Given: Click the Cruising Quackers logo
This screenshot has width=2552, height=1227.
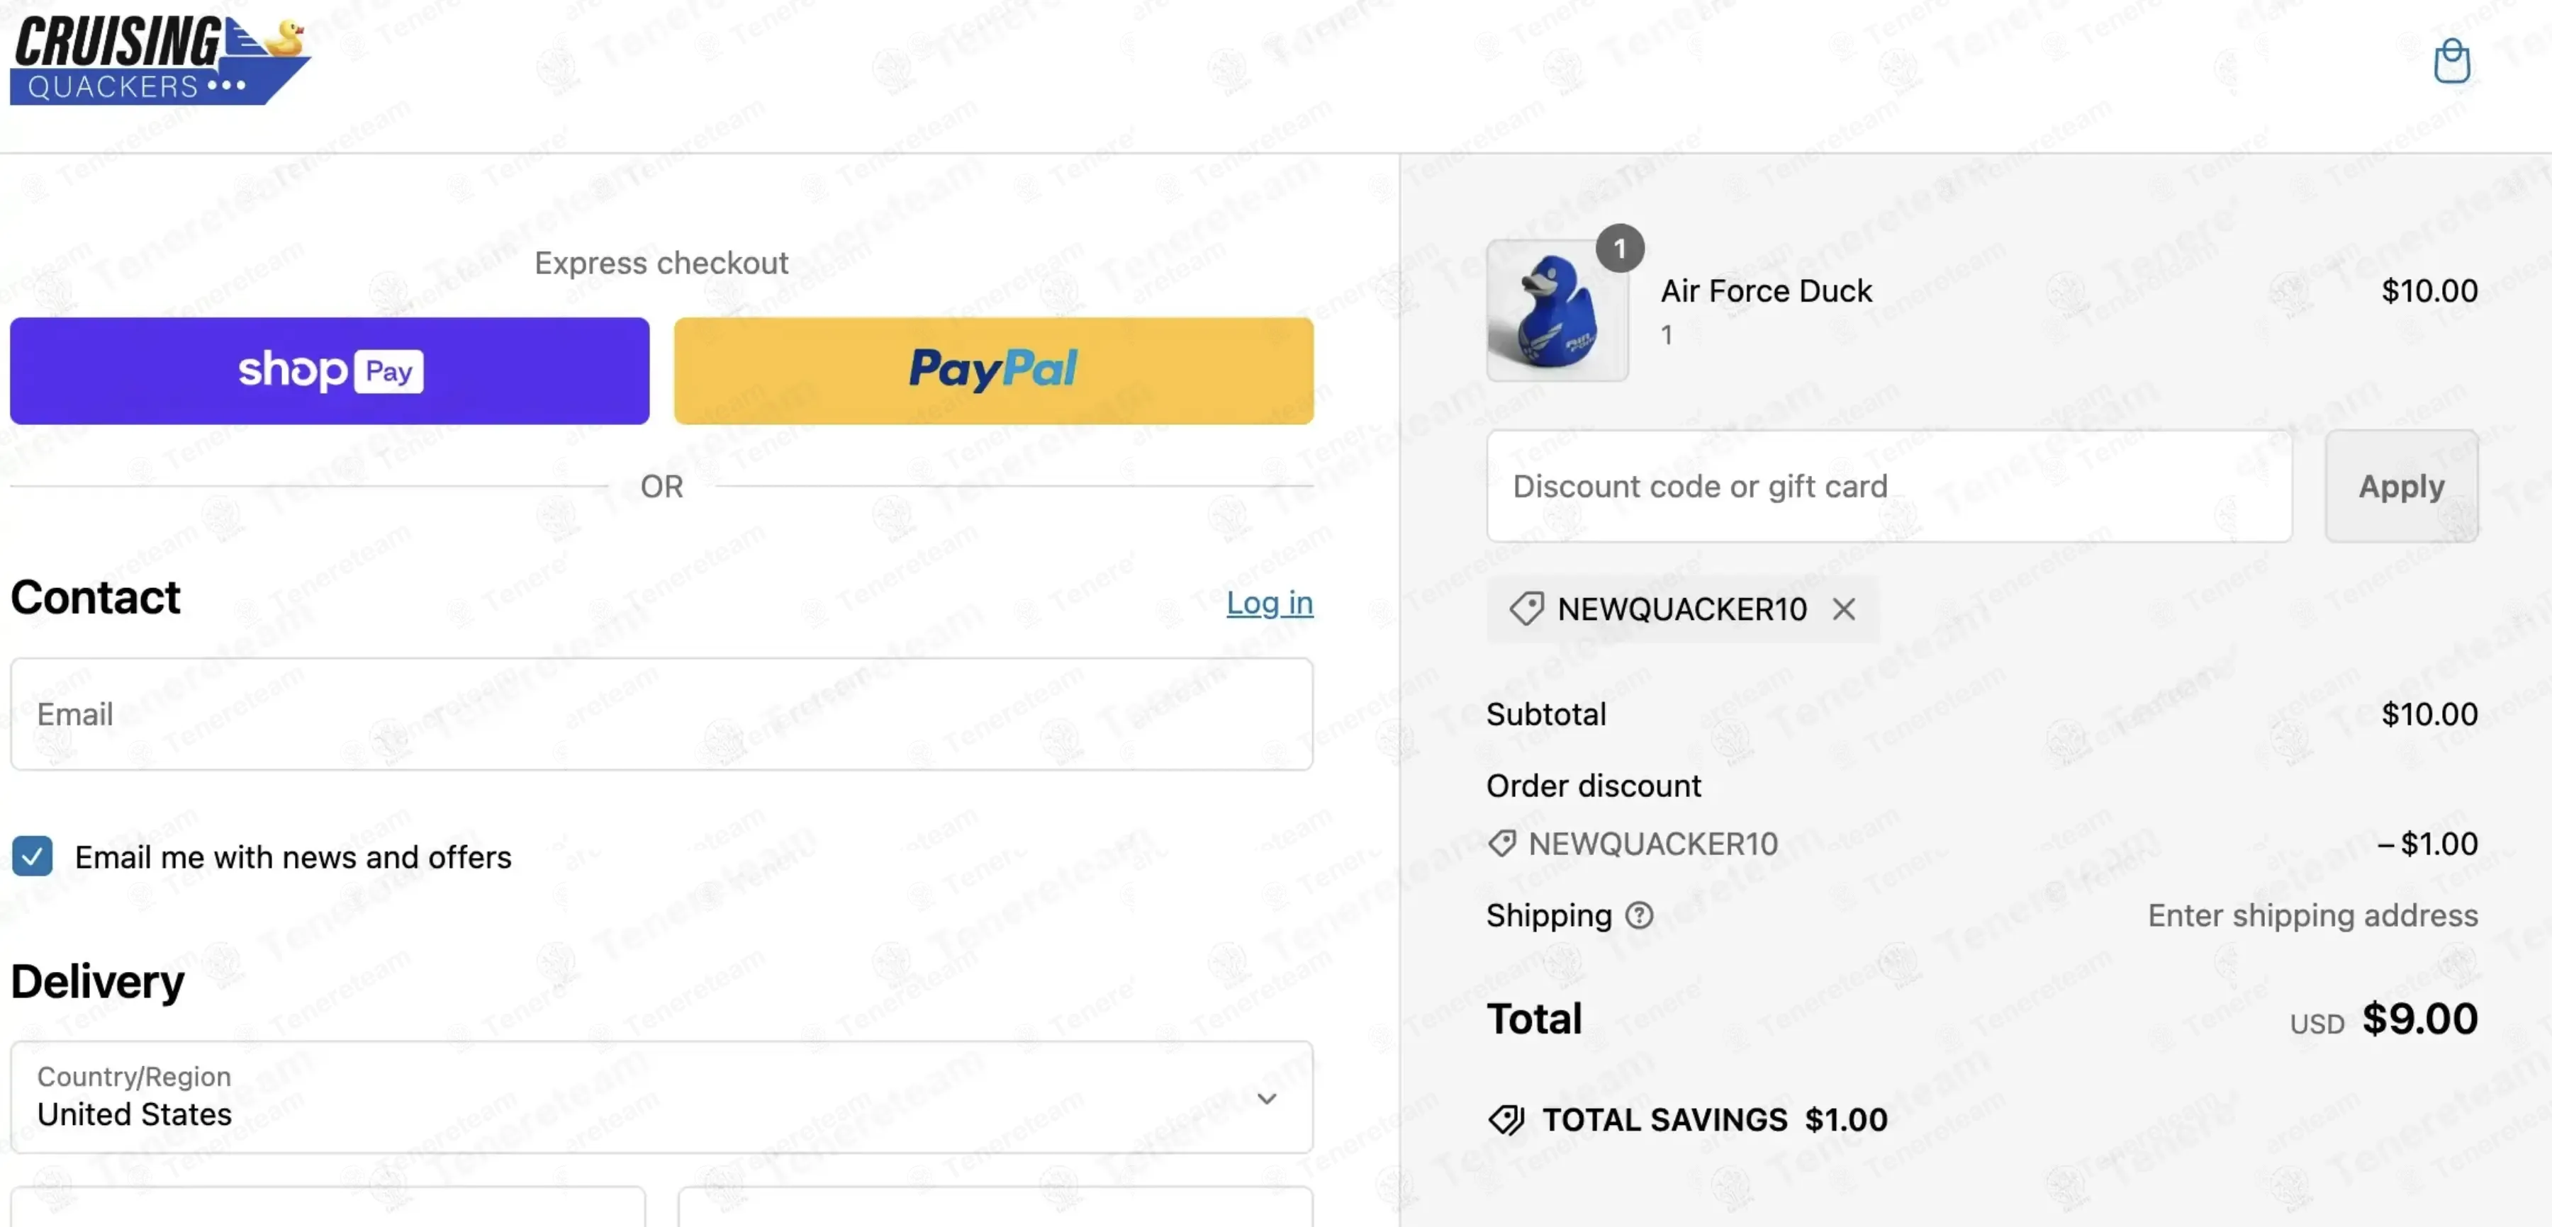Looking at the screenshot, I should pos(160,60).
